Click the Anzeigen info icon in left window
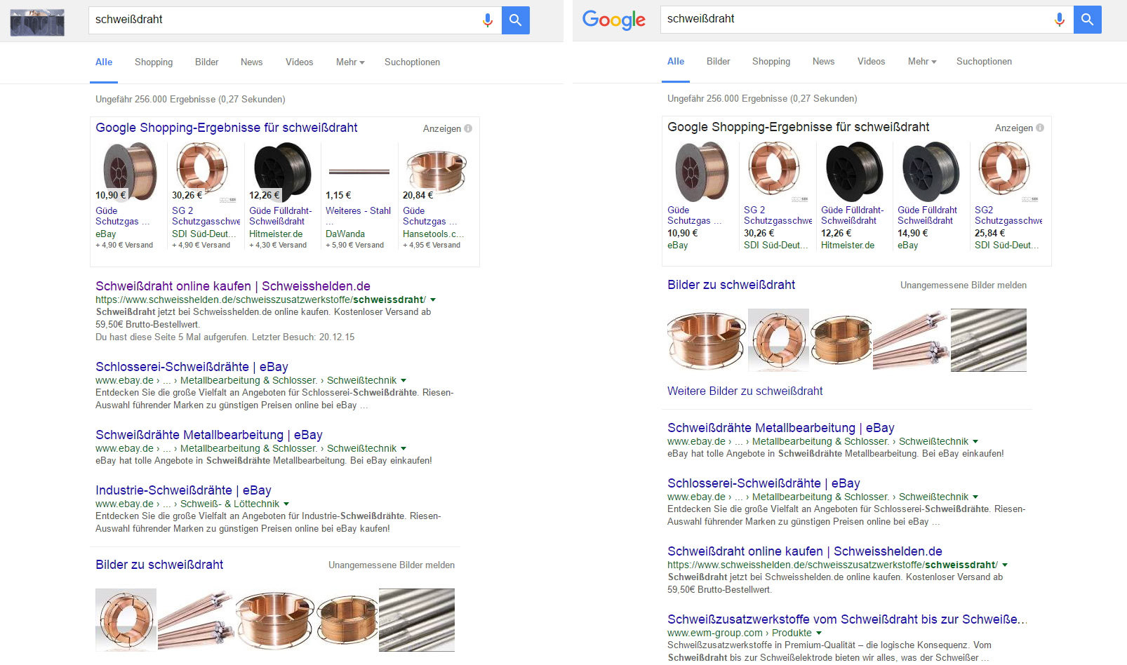The height and width of the screenshot is (665, 1127). tap(468, 128)
